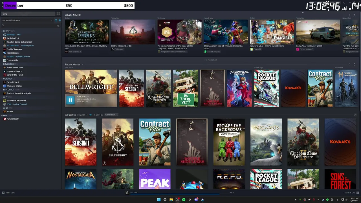Viewport: 361px width, 203px height.
Task: Open What's New settings gear
Action: click(x=80, y=15)
